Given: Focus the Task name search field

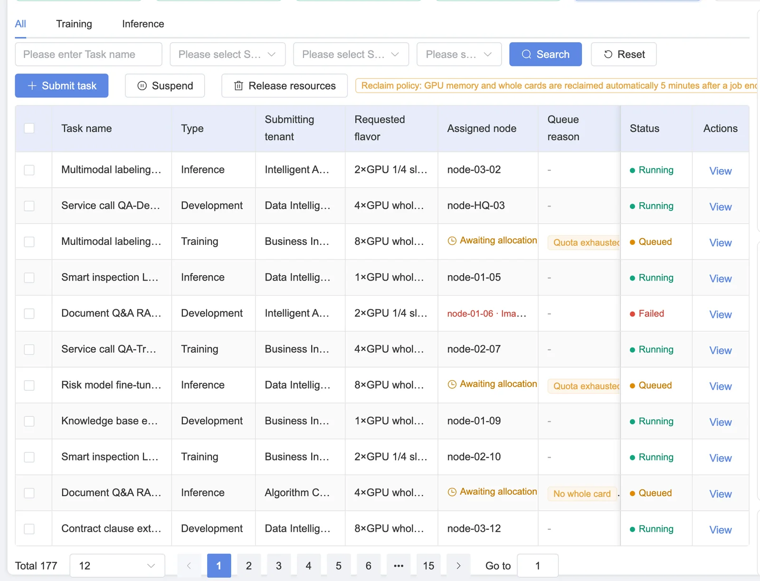Looking at the screenshot, I should point(88,55).
